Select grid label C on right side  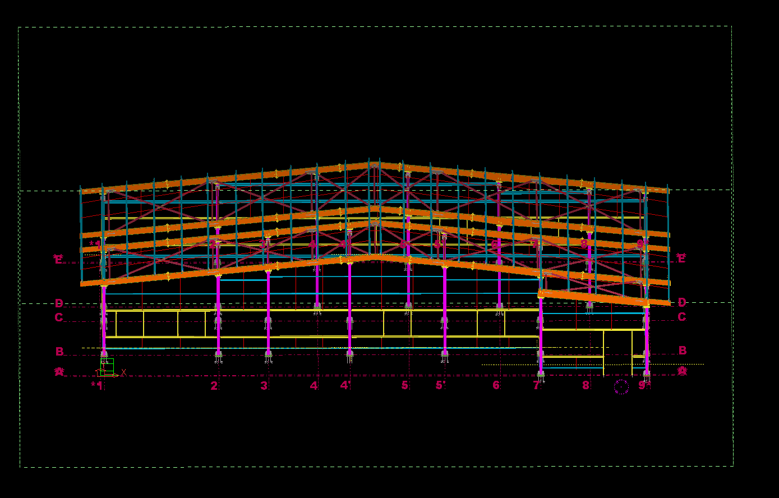[x=681, y=317]
